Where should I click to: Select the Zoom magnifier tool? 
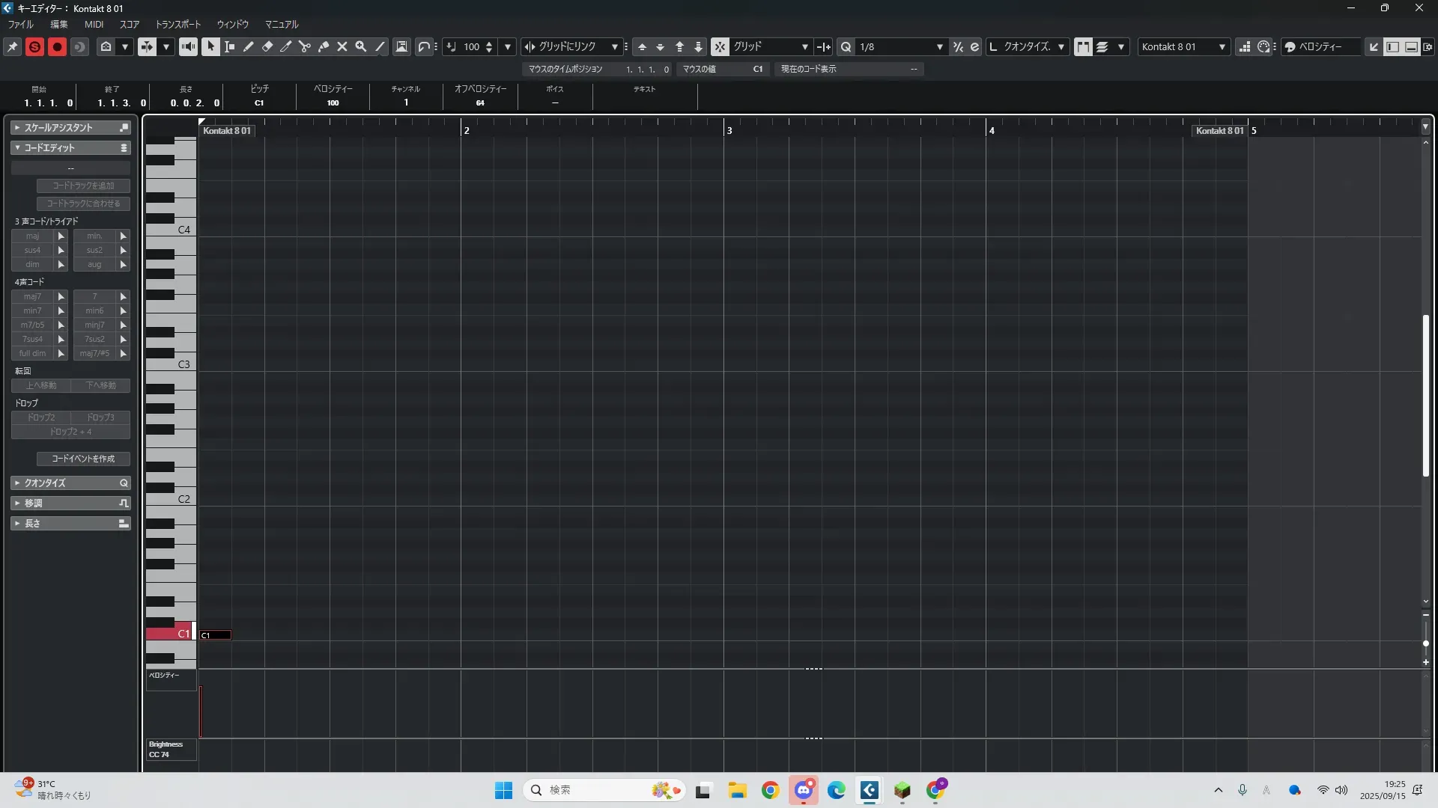coord(361,46)
